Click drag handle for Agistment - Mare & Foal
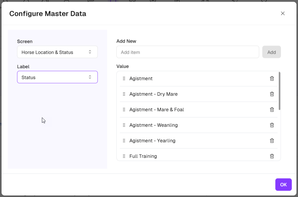This screenshot has height=197, width=298. [x=124, y=110]
